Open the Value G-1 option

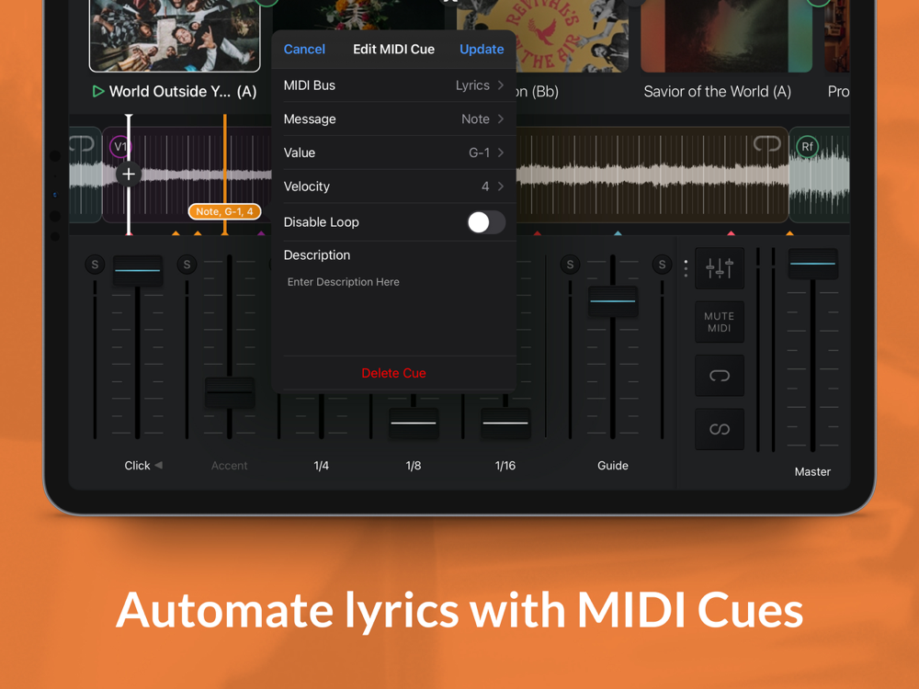coord(394,152)
